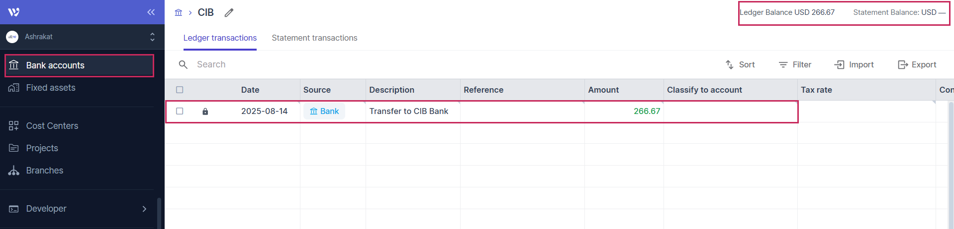The image size is (954, 229).
Task: Click the bank home breadcrumb icon
Action: (x=179, y=12)
